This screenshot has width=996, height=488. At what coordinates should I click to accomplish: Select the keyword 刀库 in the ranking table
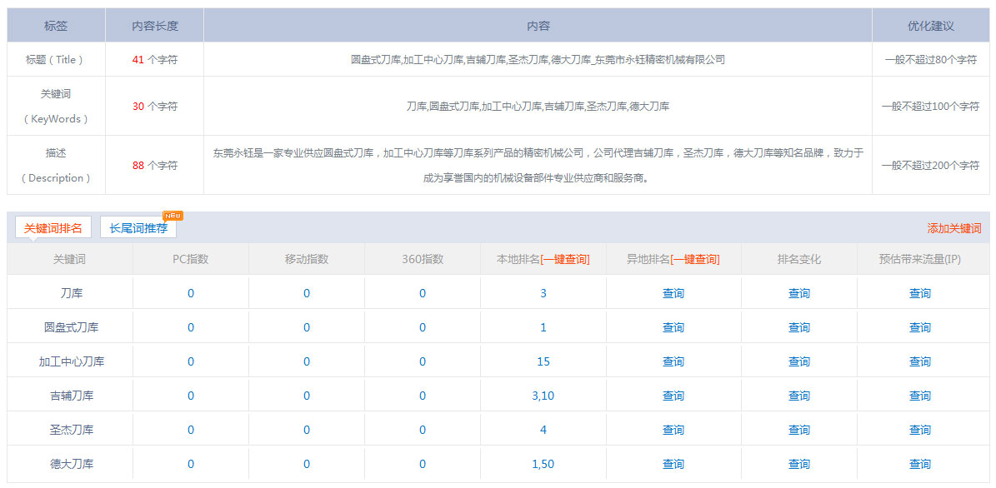pyautogui.click(x=72, y=293)
